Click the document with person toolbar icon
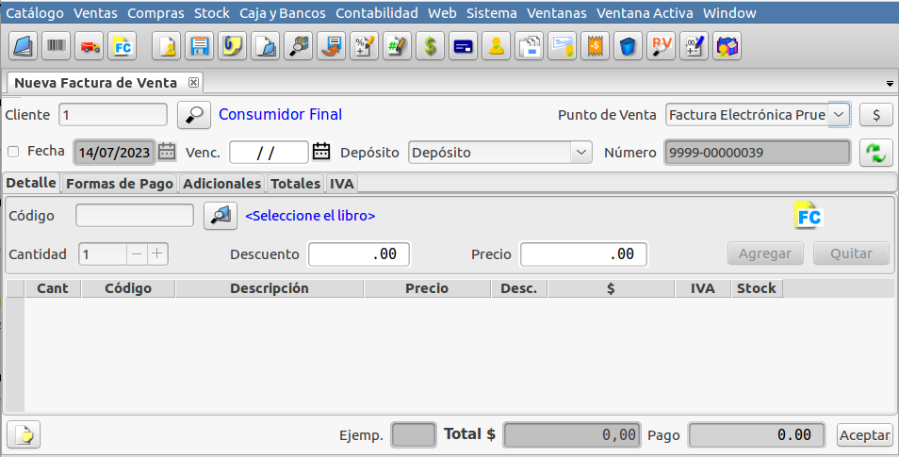The height and width of the screenshot is (457, 899). coord(166,46)
